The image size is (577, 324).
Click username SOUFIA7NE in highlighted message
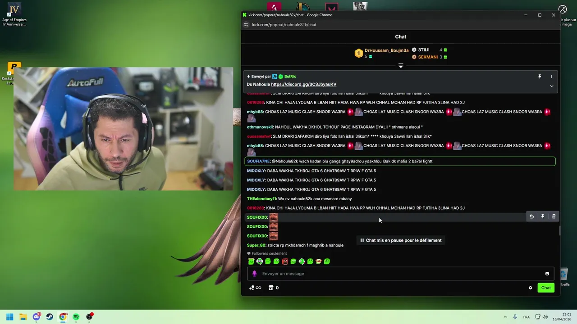258,161
